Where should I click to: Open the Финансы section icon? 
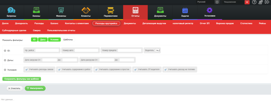point(61,10)
